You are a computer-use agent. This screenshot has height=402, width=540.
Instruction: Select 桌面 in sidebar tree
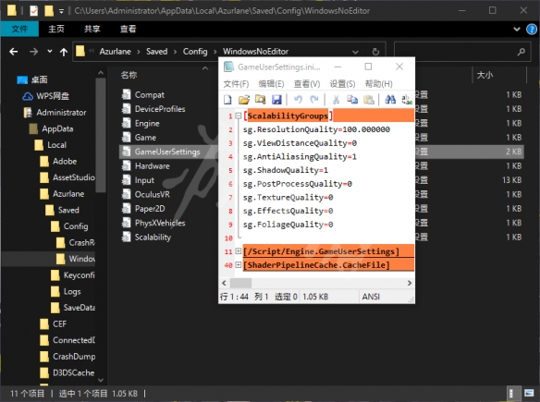(x=39, y=79)
